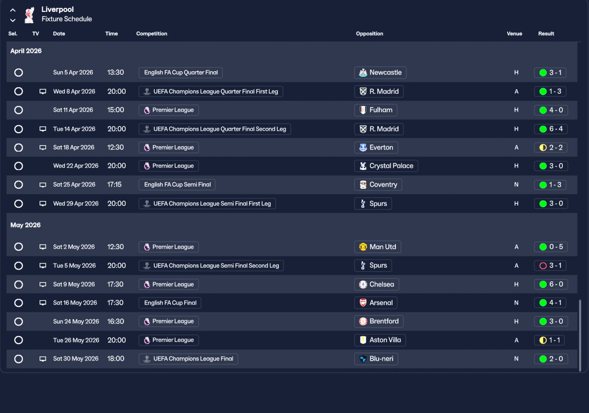Open Champions League Quarter Final First Leg

click(211, 91)
